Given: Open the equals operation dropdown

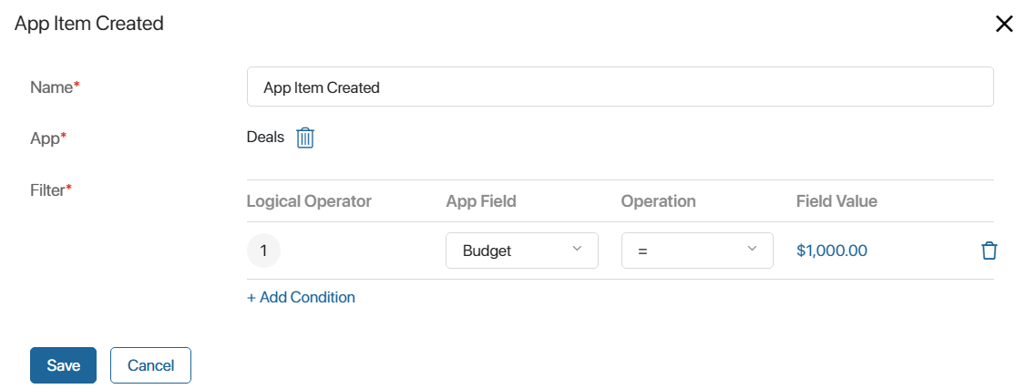Looking at the screenshot, I should pos(697,251).
